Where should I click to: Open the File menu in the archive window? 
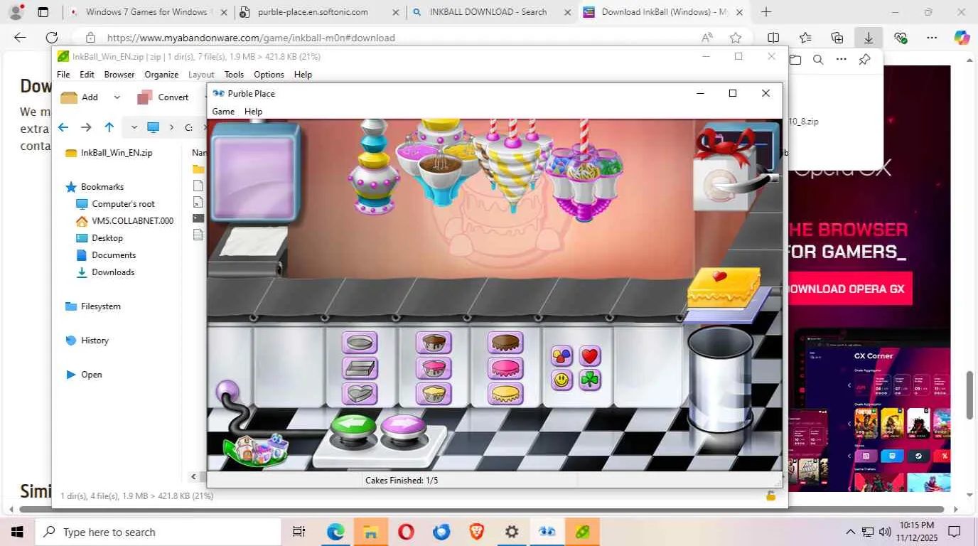pyautogui.click(x=63, y=75)
